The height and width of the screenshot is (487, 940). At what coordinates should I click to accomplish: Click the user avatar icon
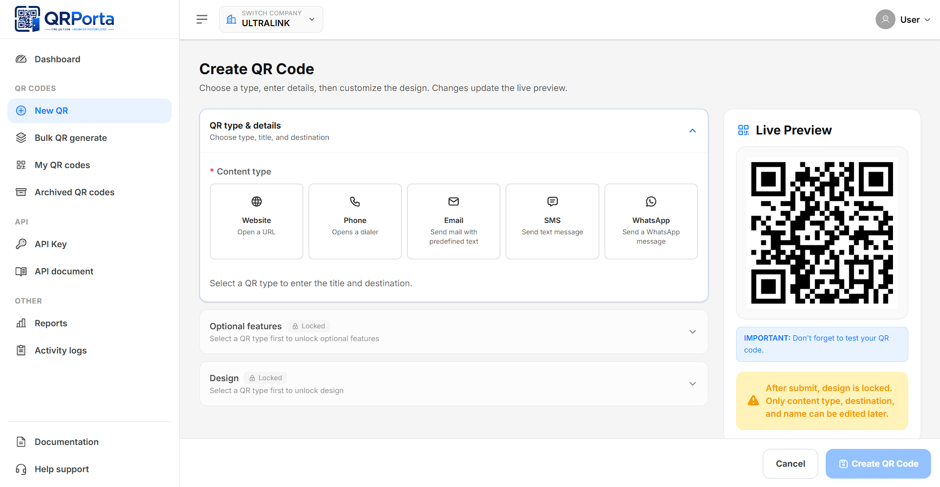[885, 19]
